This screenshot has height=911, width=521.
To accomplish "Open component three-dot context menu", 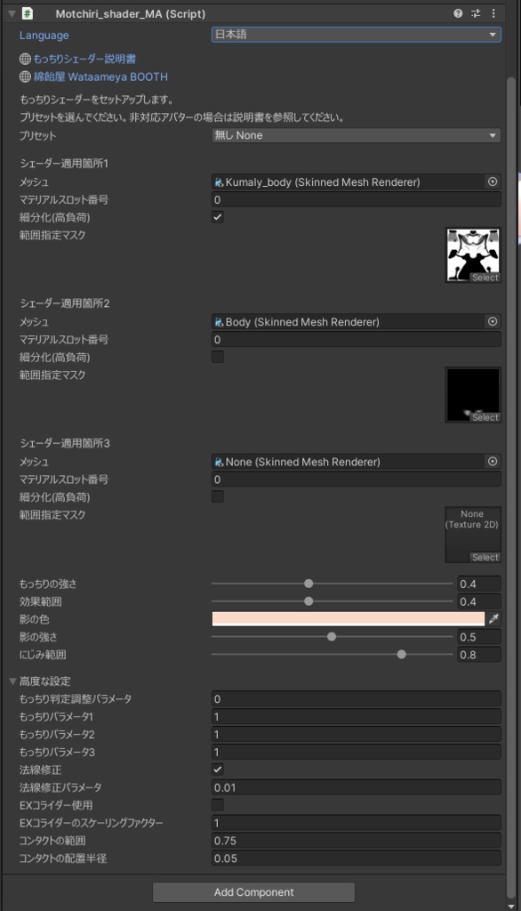I will click(x=493, y=13).
